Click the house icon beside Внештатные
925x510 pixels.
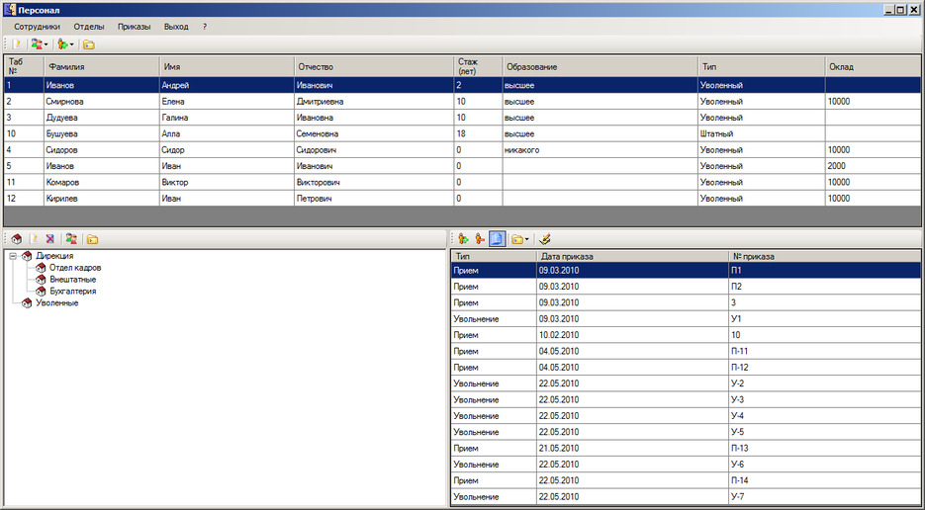[x=41, y=280]
